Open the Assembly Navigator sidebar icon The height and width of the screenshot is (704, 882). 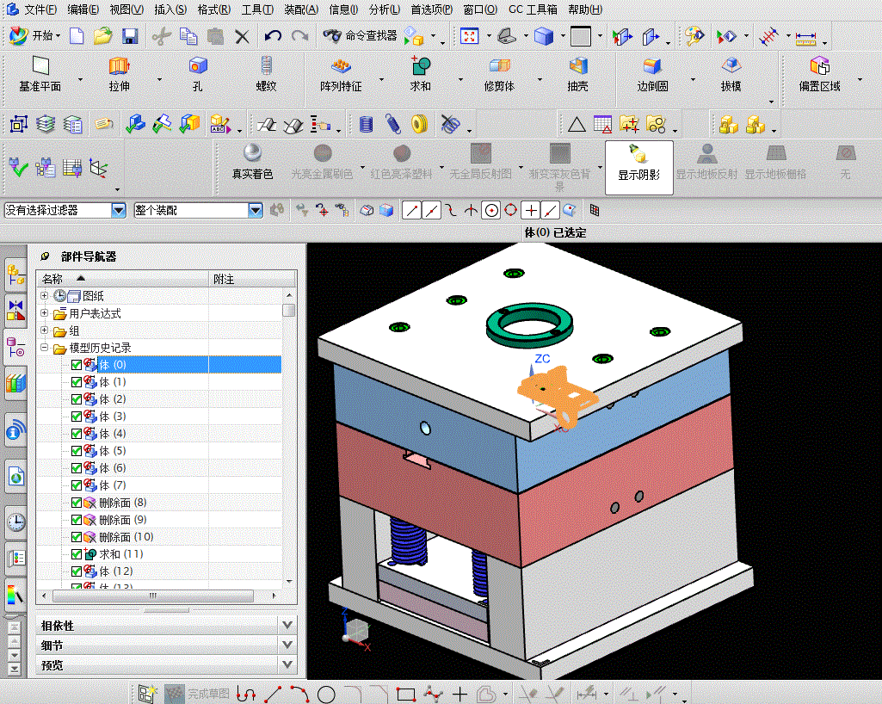click(x=15, y=275)
